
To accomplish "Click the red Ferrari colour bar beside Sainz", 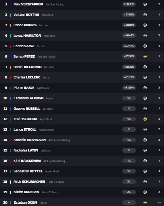I will point(10,46).
